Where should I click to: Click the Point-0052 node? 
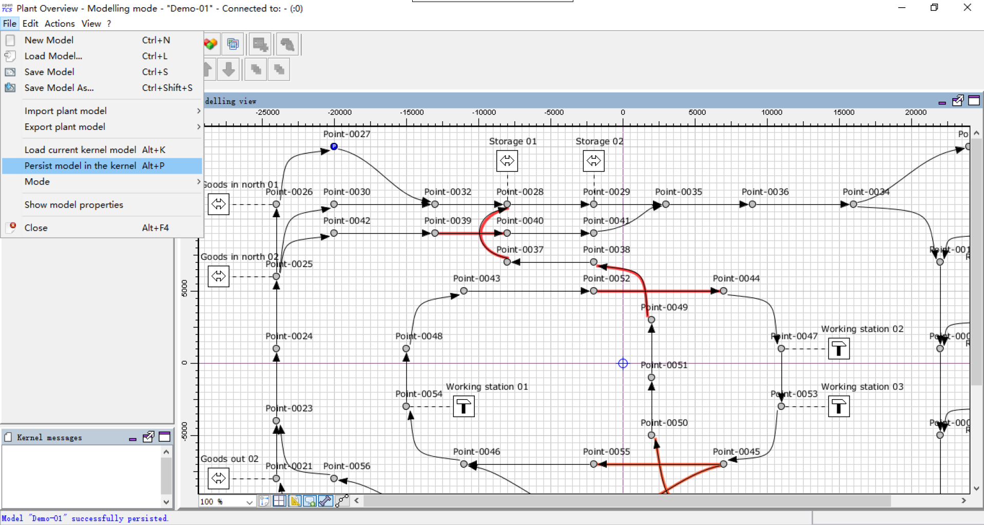[x=594, y=291]
